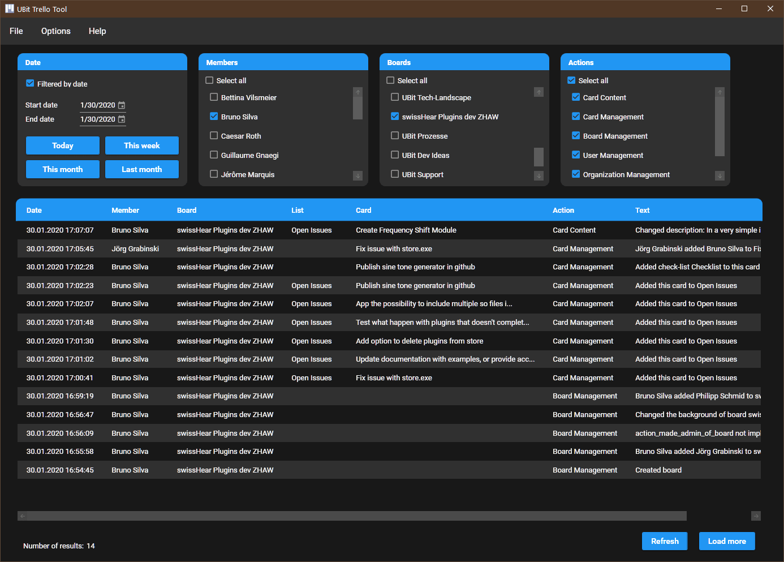Viewport: 784px width, 562px height.
Task: Click the Today date filter button
Action: tap(63, 145)
